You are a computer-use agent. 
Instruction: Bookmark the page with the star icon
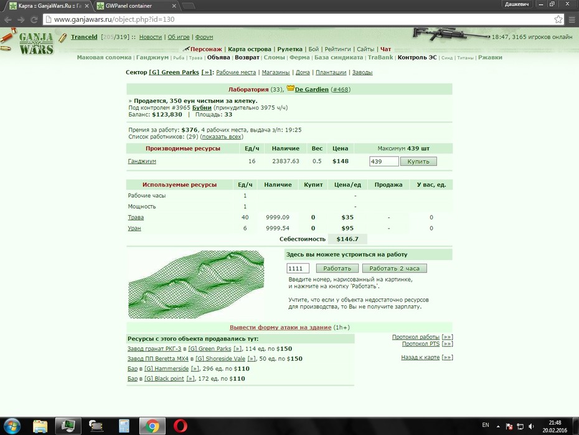tap(558, 19)
